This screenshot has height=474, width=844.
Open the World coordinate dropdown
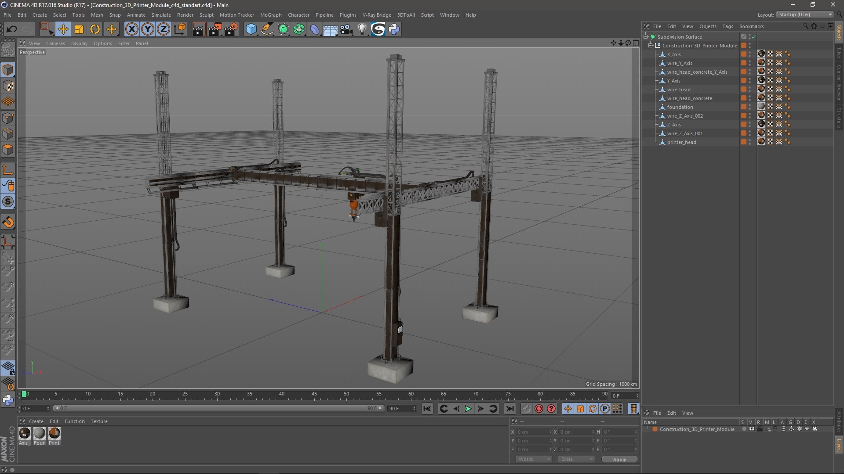click(x=534, y=459)
